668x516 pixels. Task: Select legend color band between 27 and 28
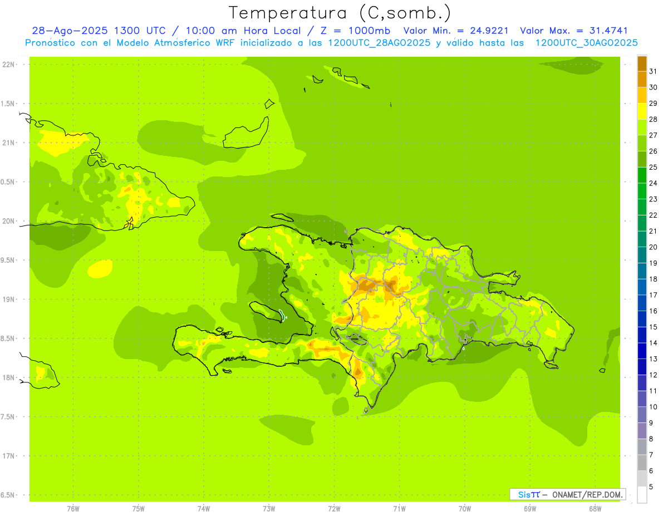642,127
